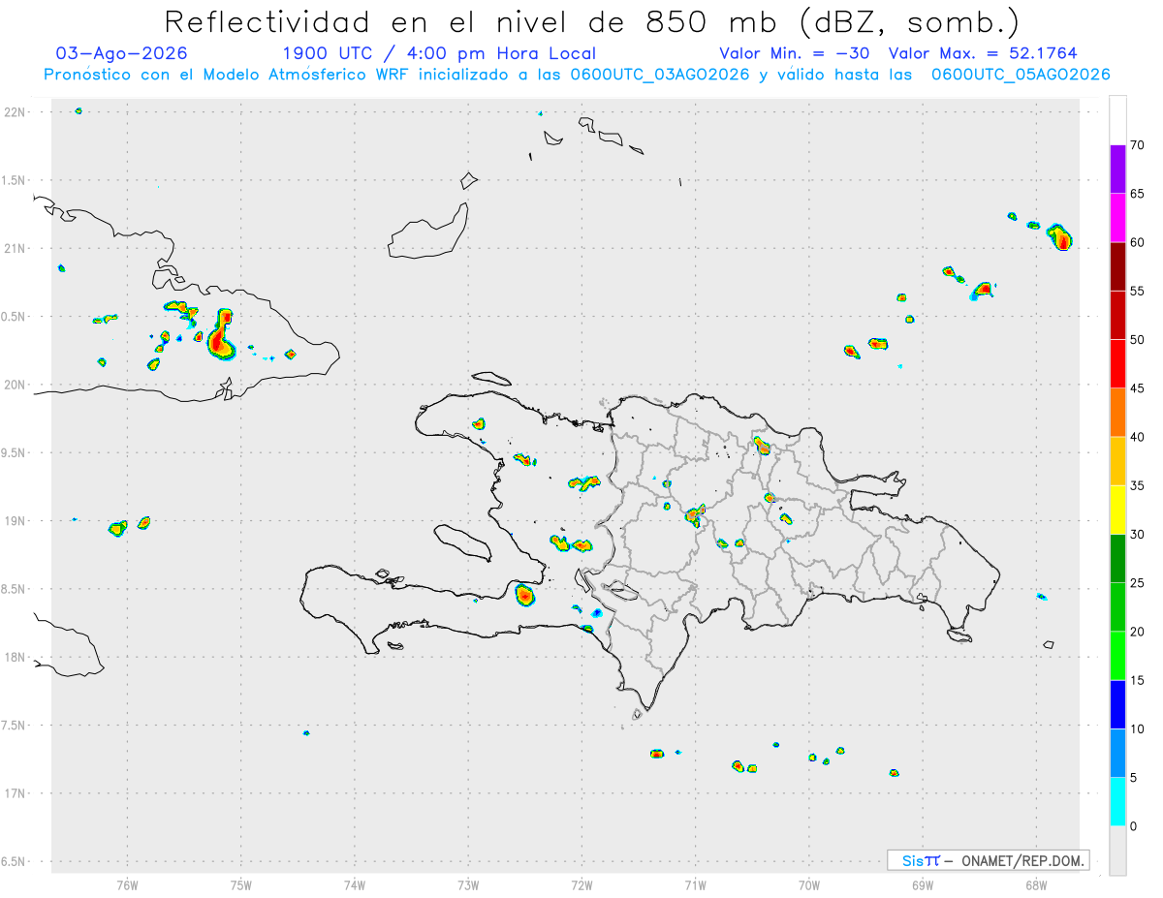Click the reflectivity cell near 72.5W 18.5N
The width and height of the screenshot is (1163, 898).
pos(524,595)
